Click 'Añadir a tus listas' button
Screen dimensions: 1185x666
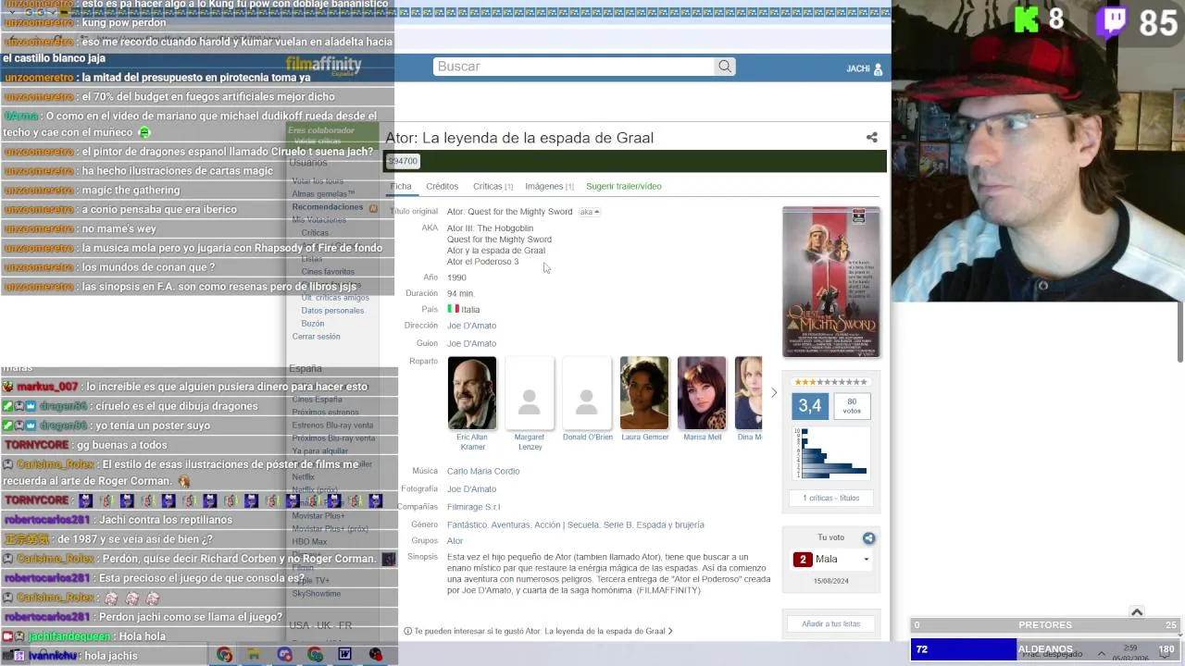click(830, 624)
